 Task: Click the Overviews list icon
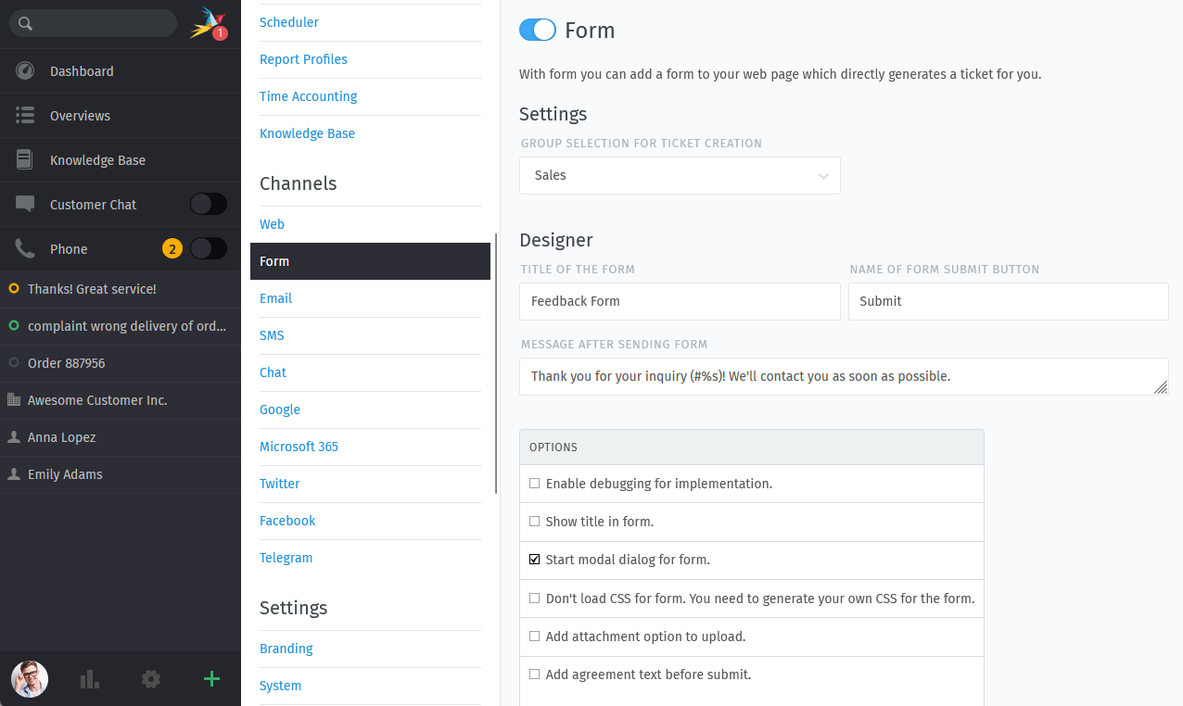[x=25, y=116]
